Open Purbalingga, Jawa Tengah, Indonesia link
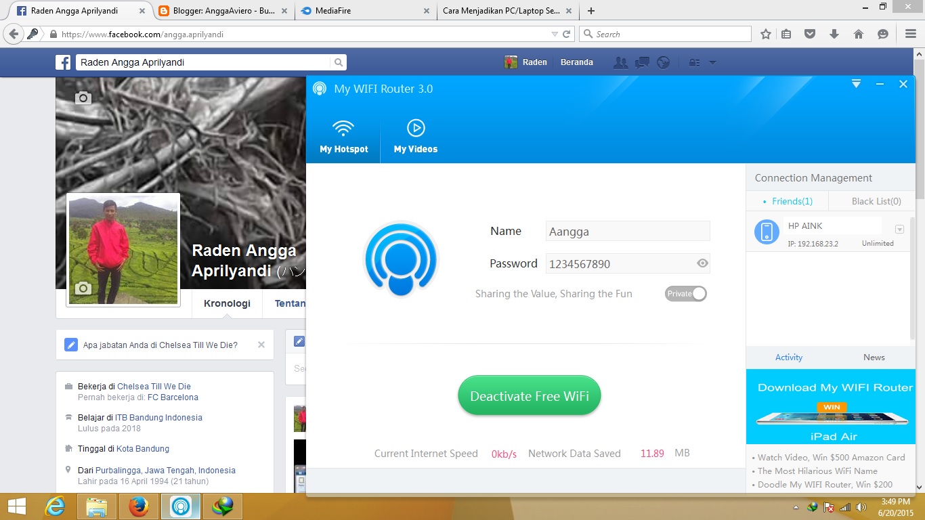Image resolution: width=925 pixels, height=520 pixels. (165, 470)
